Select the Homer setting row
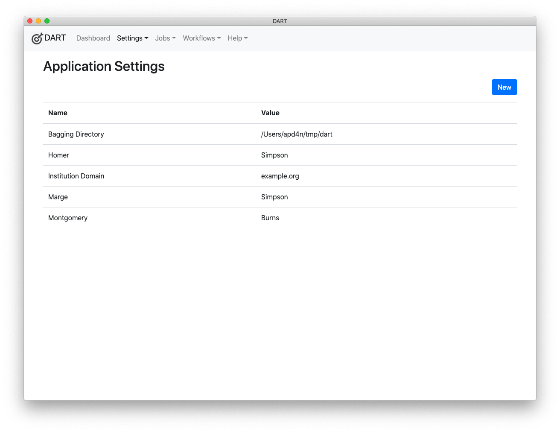 58,155
